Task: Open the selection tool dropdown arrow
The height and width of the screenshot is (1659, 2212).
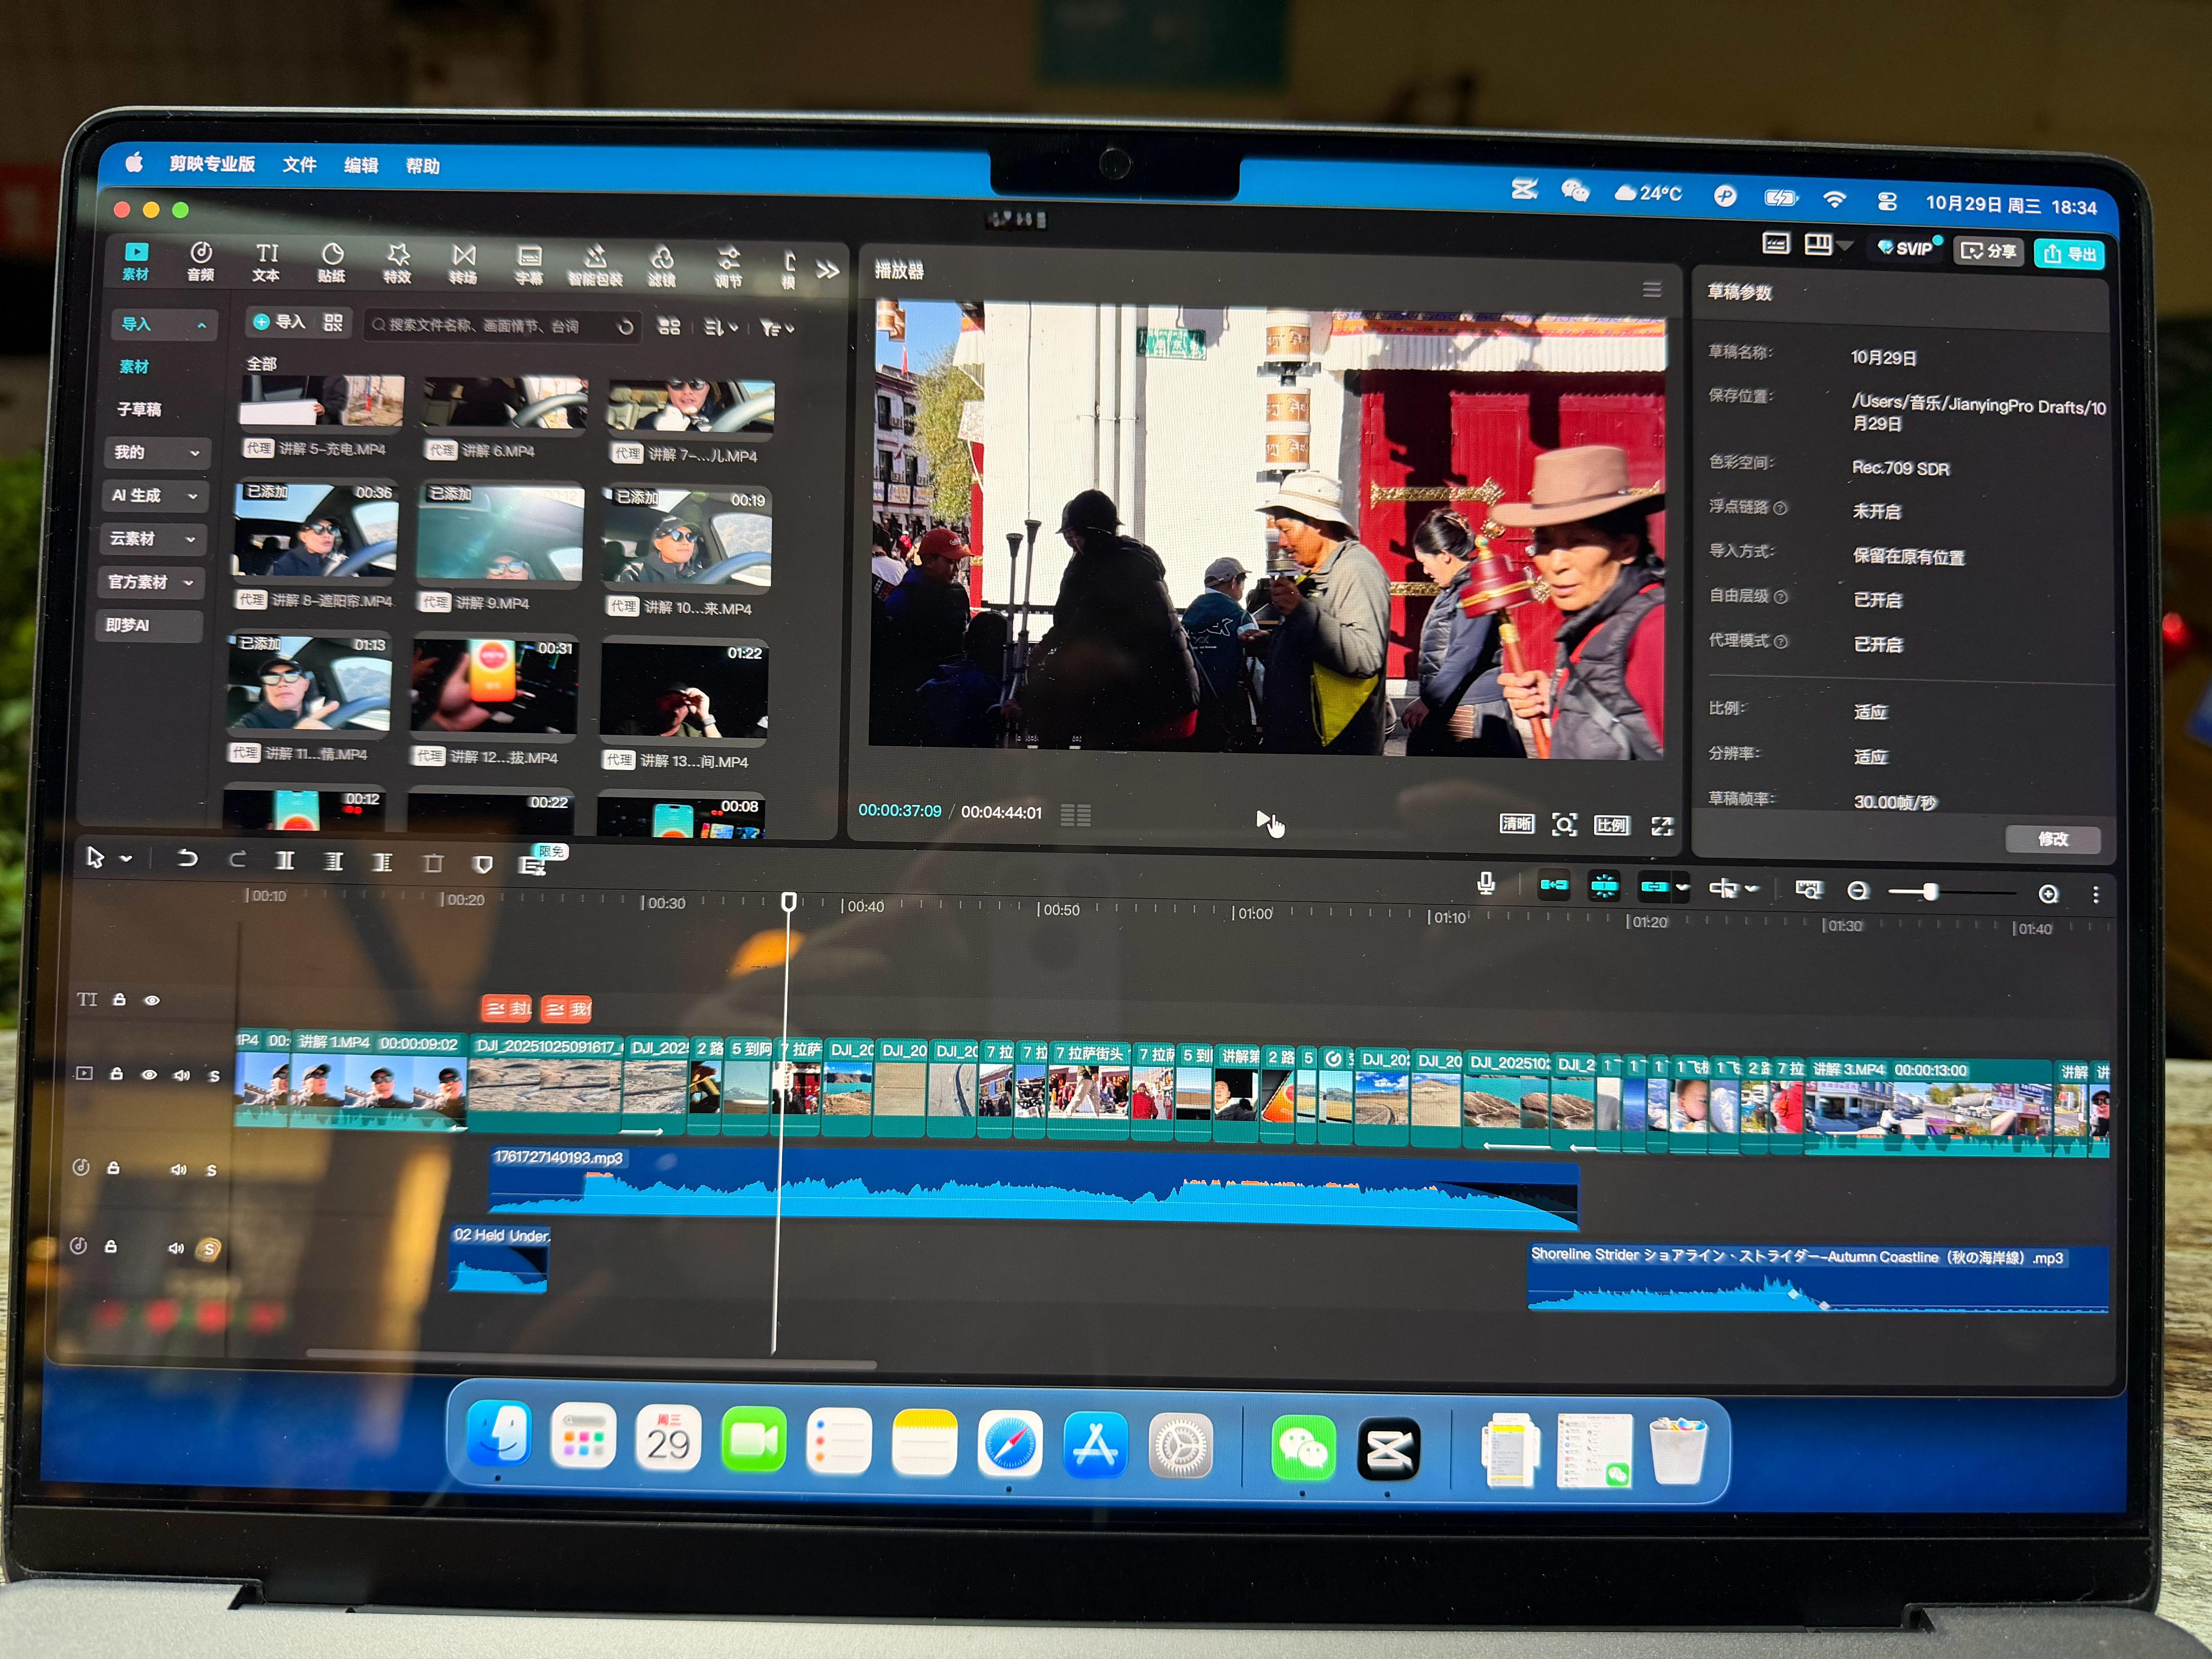Action: [x=126, y=858]
